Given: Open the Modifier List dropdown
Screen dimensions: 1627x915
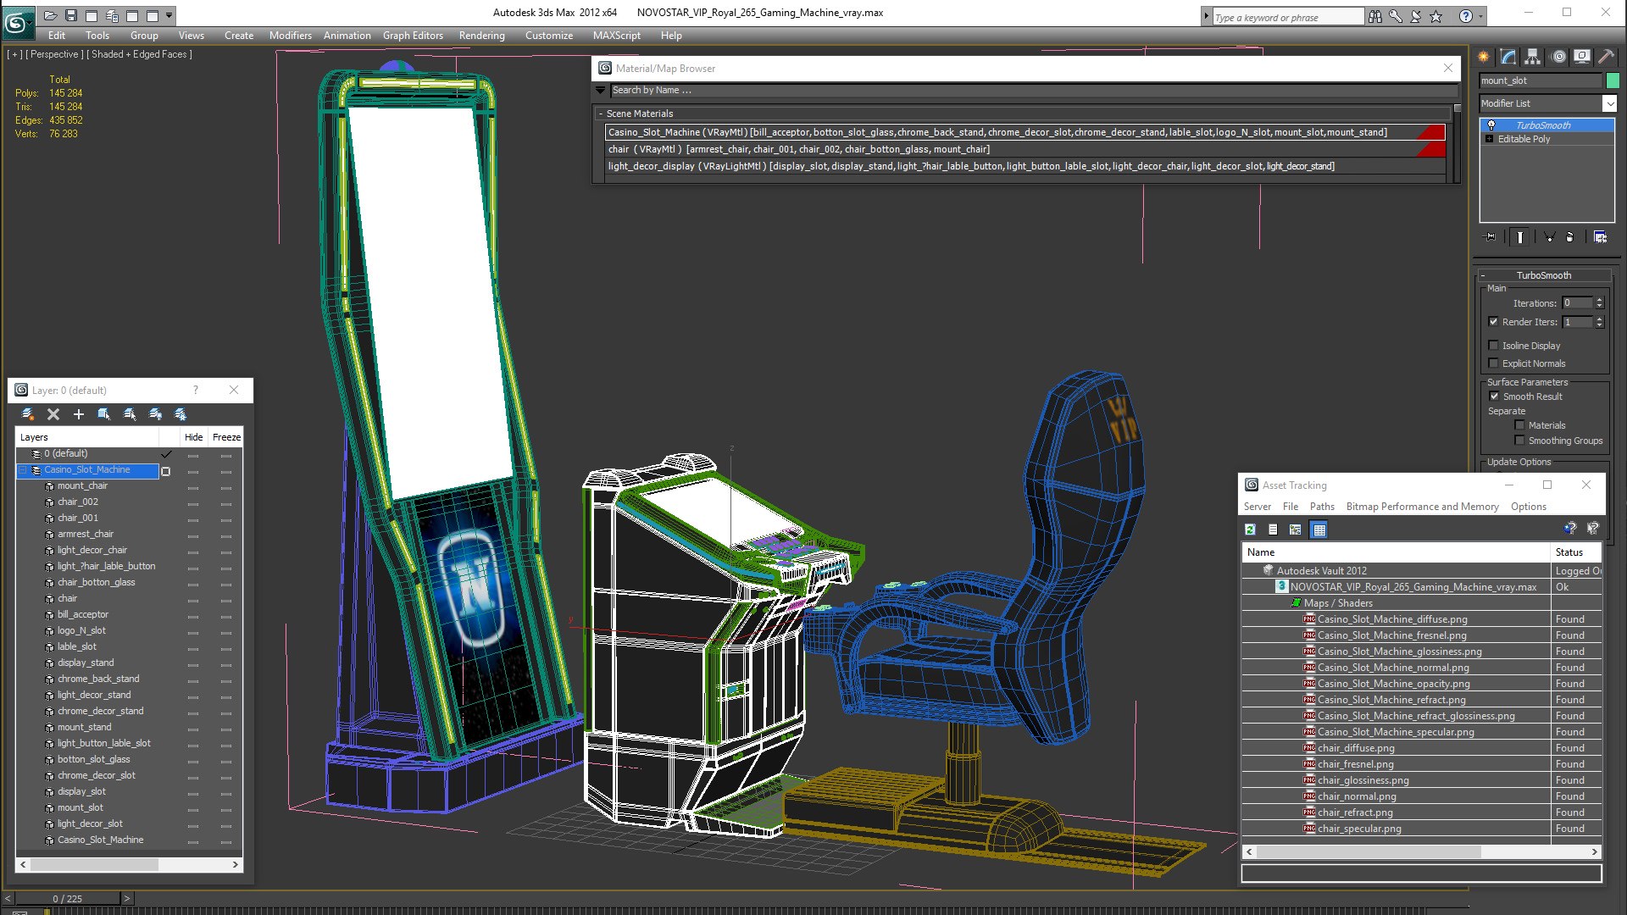Looking at the screenshot, I should click(x=1609, y=103).
